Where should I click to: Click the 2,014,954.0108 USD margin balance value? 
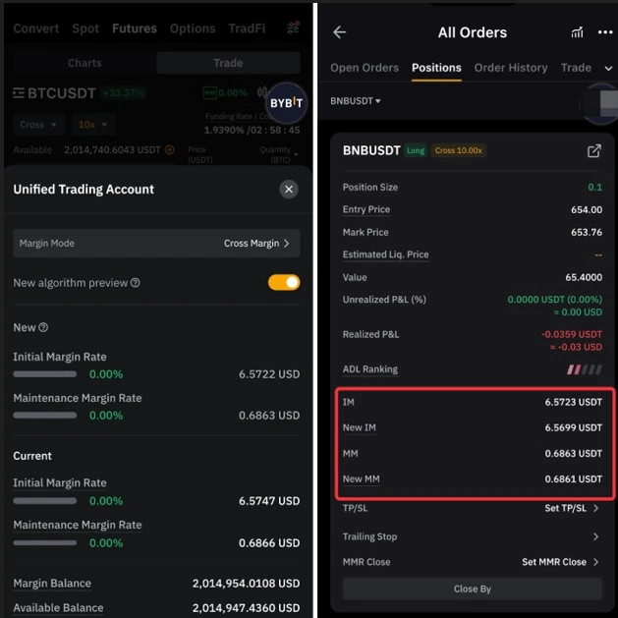pyautogui.click(x=246, y=584)
